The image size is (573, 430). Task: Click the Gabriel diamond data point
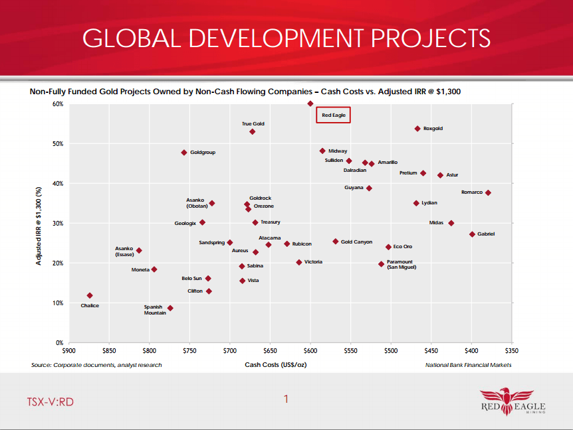[x=472, y=234]
